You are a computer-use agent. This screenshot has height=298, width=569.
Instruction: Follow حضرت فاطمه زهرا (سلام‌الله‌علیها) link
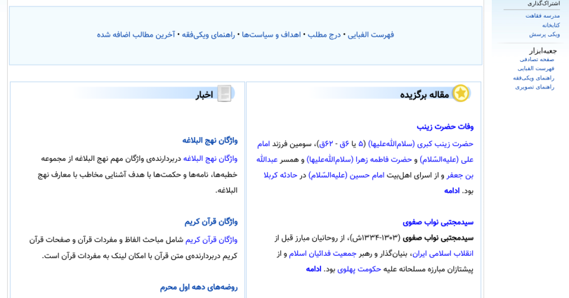click(x=359, y=160)
